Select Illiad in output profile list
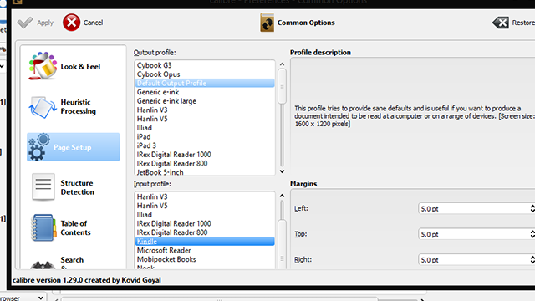 pyautogui.click(x=205, y=128)
